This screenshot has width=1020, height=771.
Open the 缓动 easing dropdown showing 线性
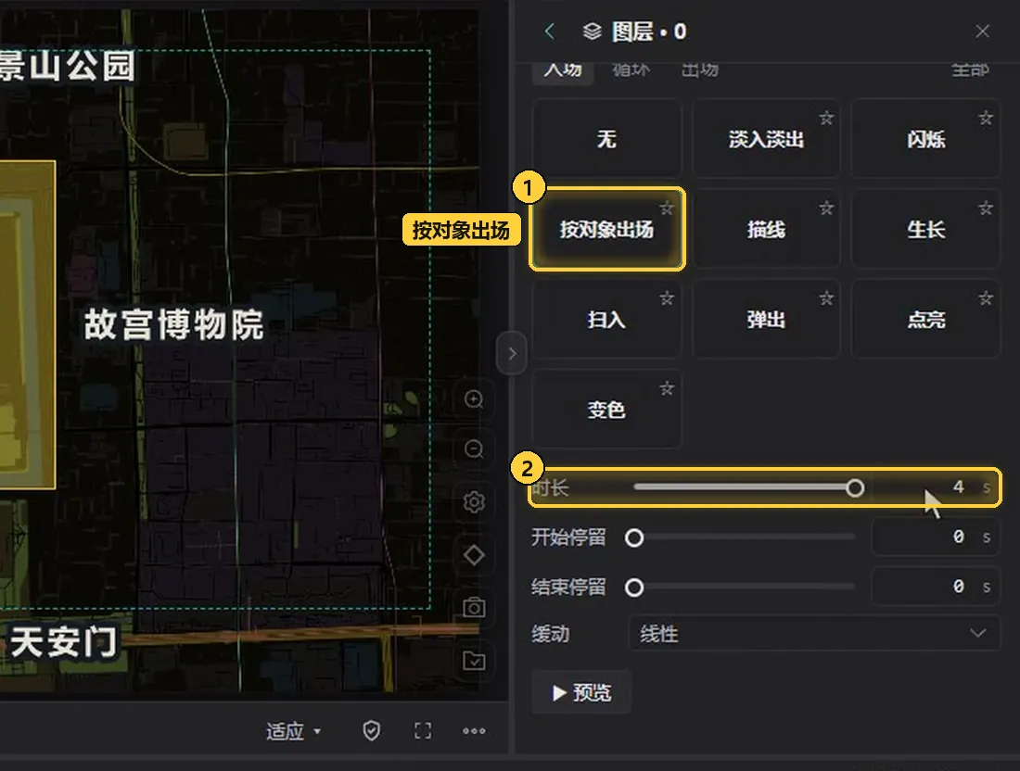[814, 633]
